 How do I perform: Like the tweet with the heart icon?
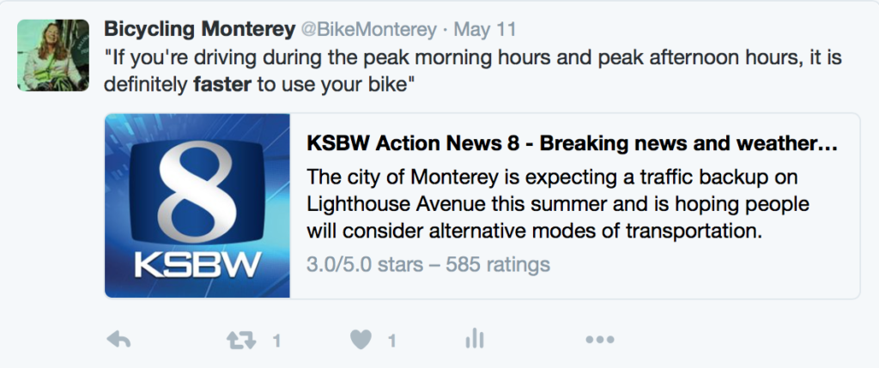point(361,341)
